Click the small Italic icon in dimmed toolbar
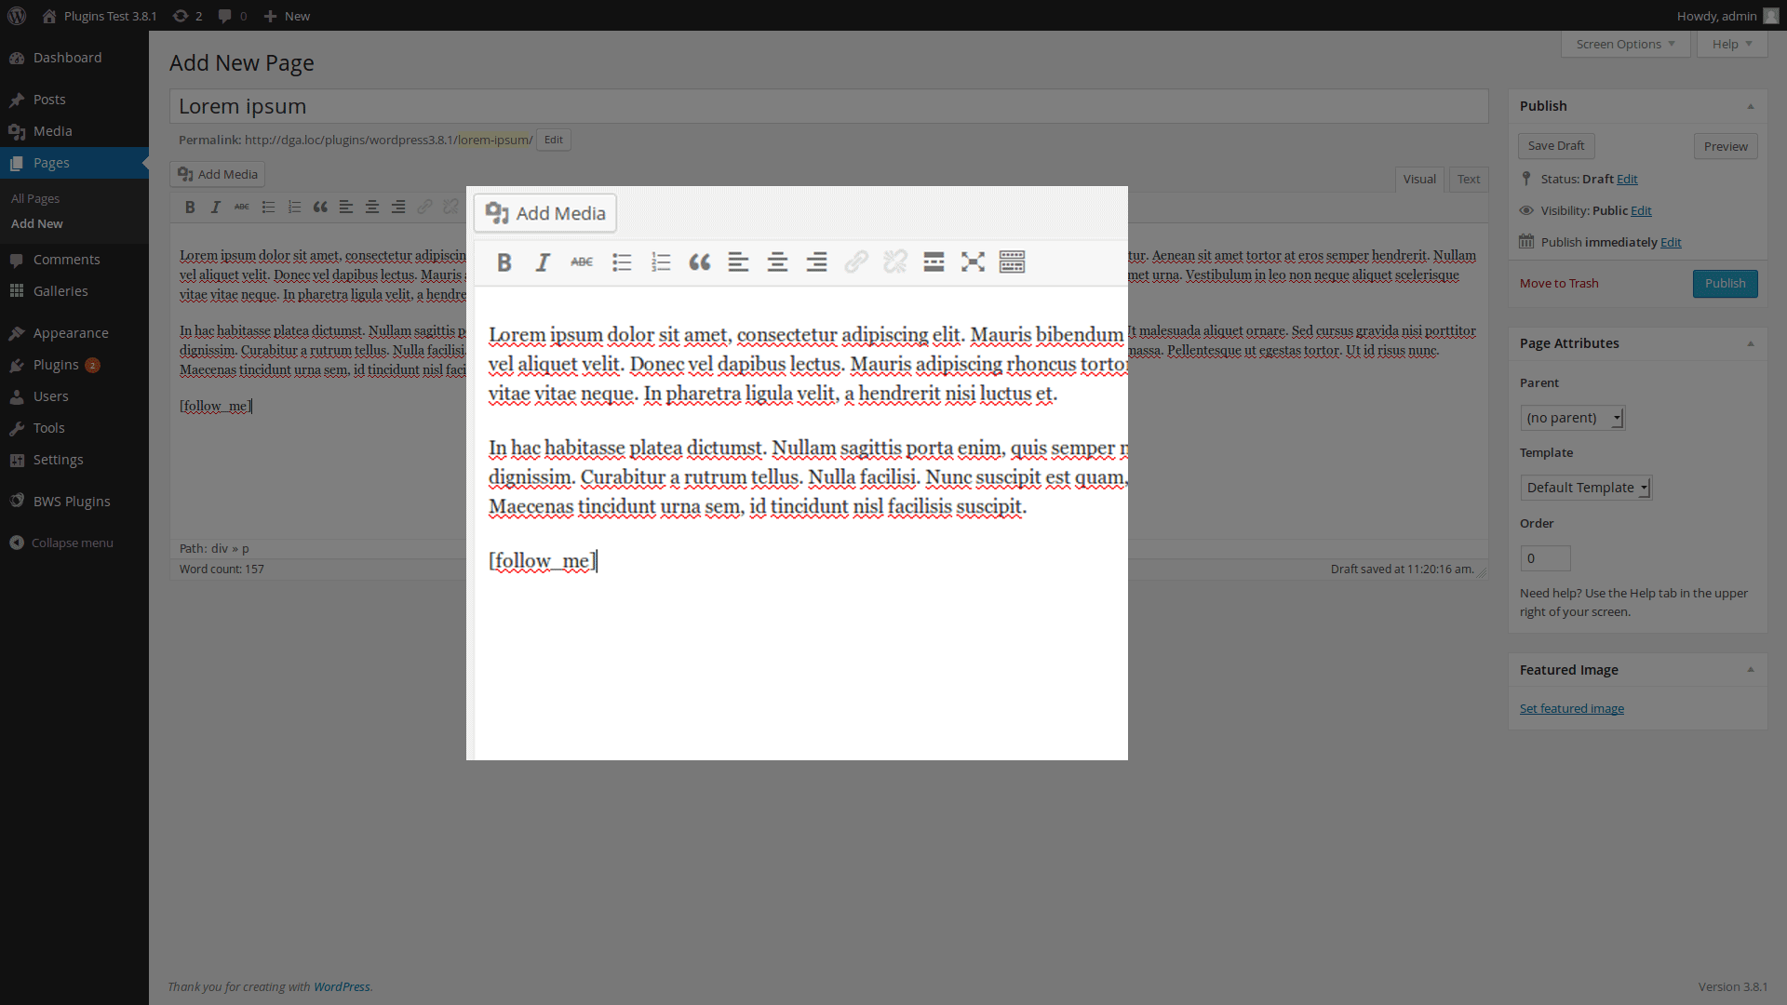1787x1005 pixels. coord(216,208)
